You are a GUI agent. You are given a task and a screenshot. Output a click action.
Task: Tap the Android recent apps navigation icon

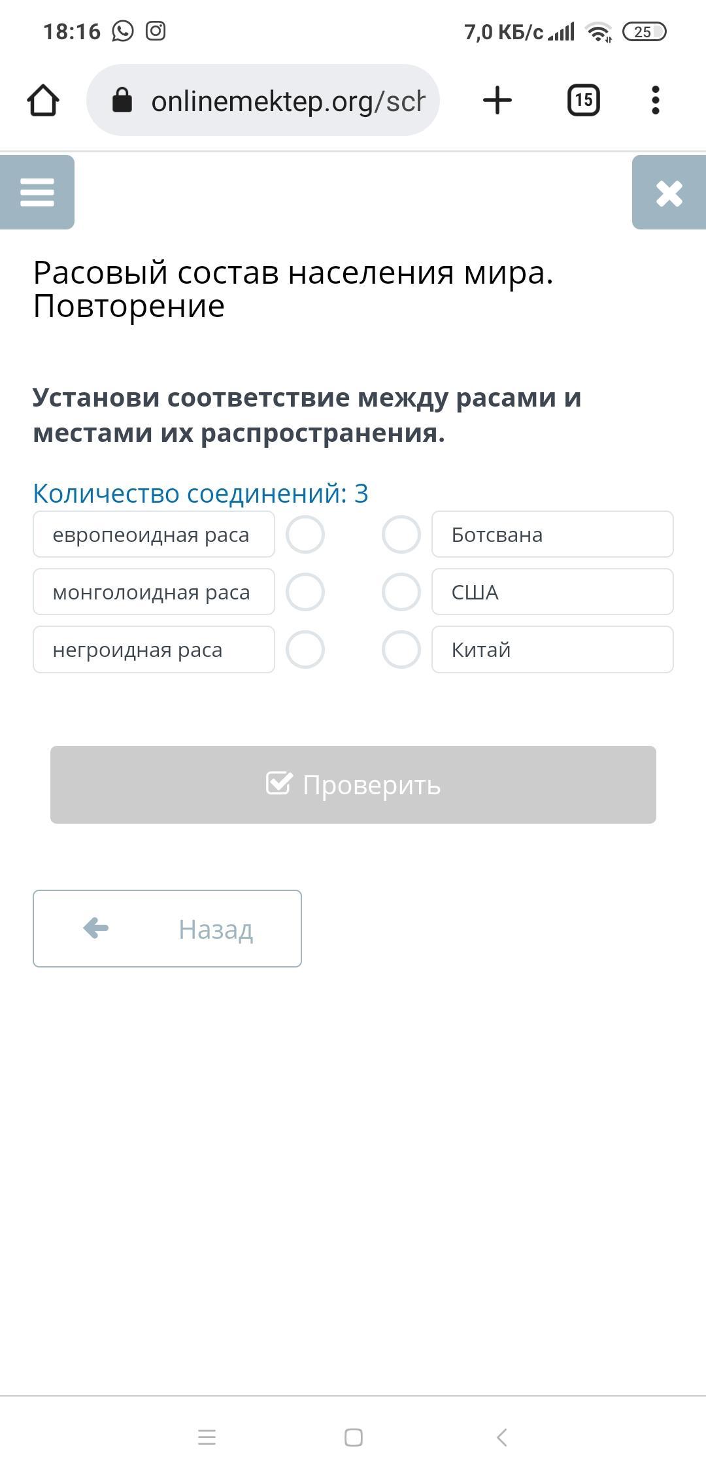[207, 1438]
